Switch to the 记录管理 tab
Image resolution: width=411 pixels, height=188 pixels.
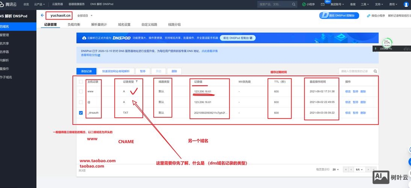click(50, 24)
